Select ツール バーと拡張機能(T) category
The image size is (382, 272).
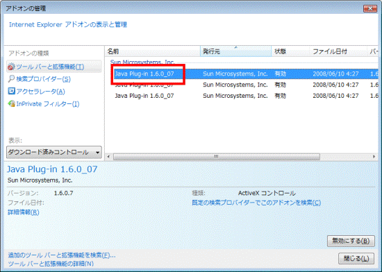[x=54, y=67]
